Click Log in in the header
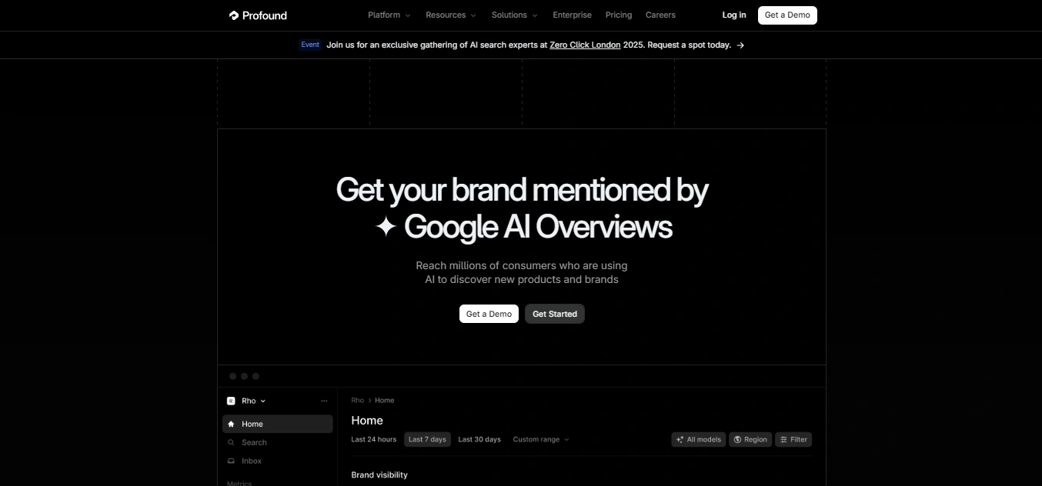Image resolution: width=1042 pixels, height=486 pixels. click(734, 15)
